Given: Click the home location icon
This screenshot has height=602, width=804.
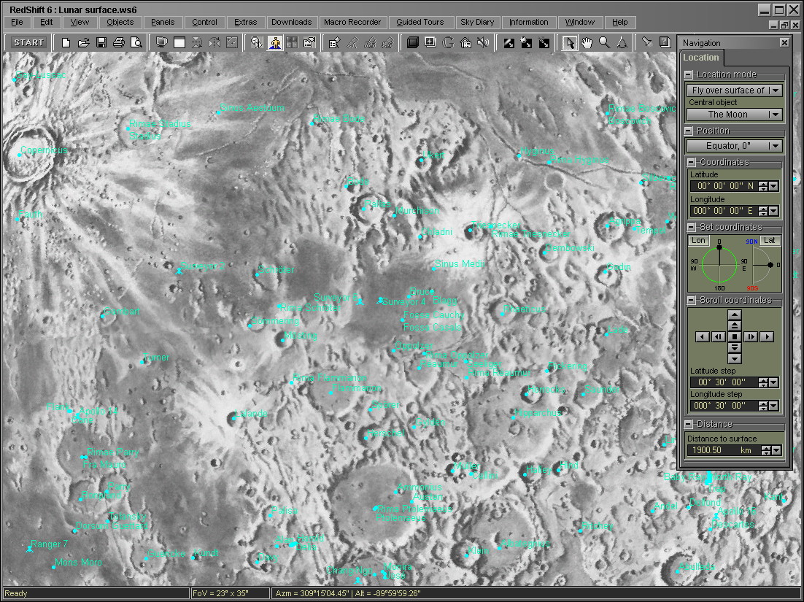Looking at the screenshot, I should 465,43.
